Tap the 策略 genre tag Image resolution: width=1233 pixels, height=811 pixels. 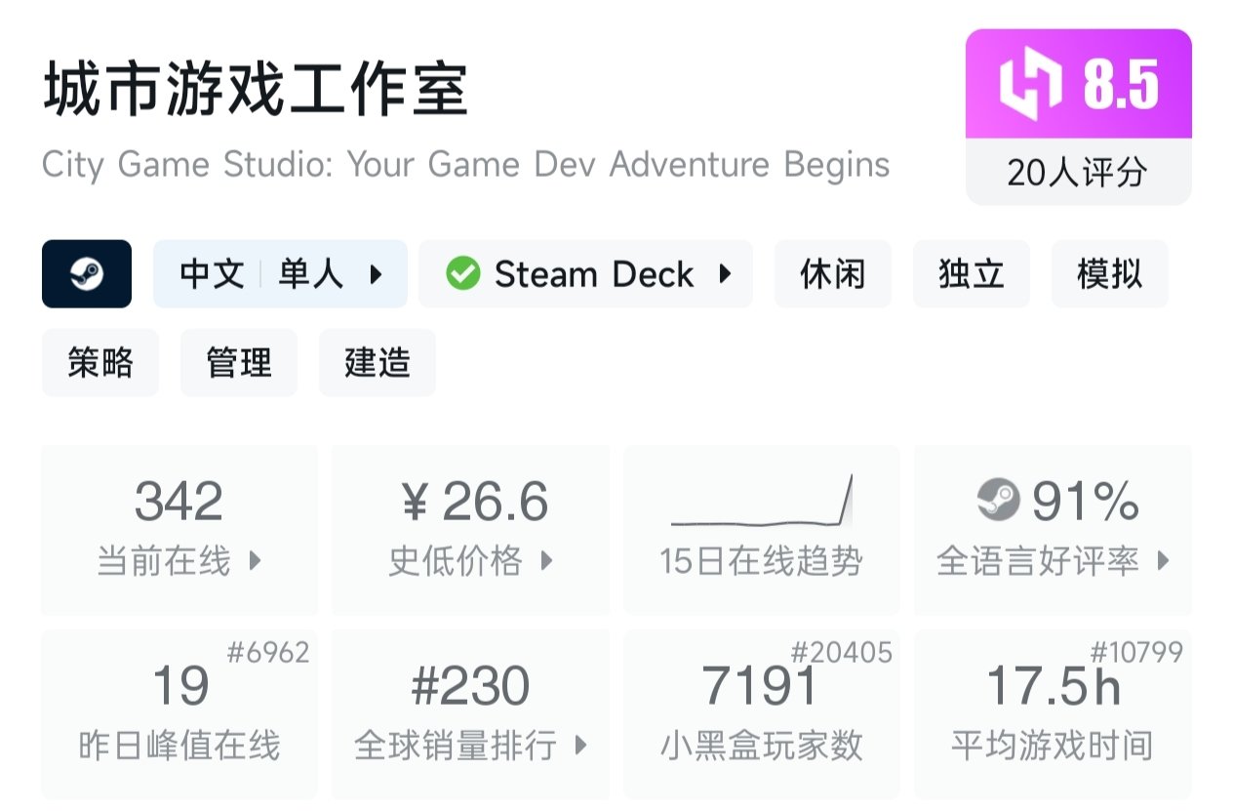point(100,363)
